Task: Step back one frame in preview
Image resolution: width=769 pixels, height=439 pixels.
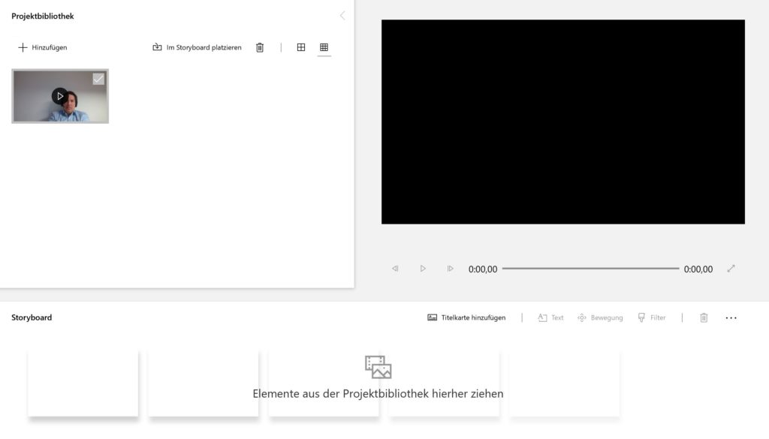Action: [x=395, y=269]
